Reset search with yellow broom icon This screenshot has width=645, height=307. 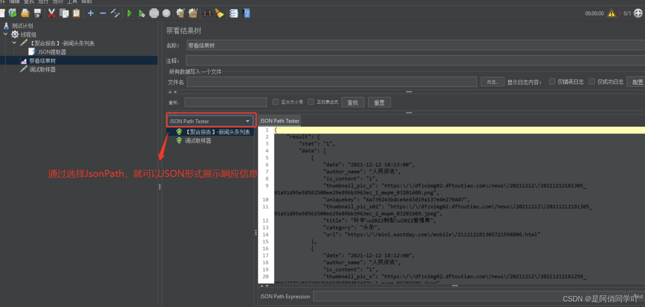click(219, 13)
